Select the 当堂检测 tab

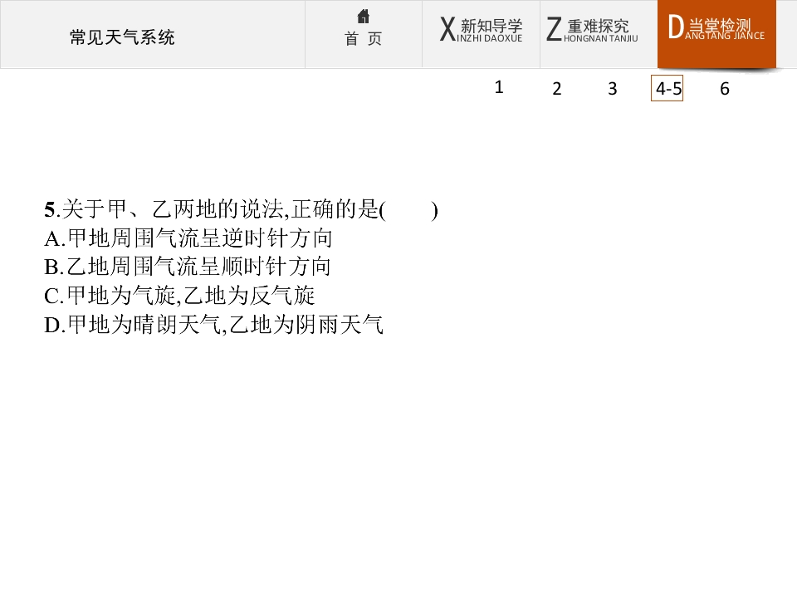pyautogui.click(x=716, y=34)
